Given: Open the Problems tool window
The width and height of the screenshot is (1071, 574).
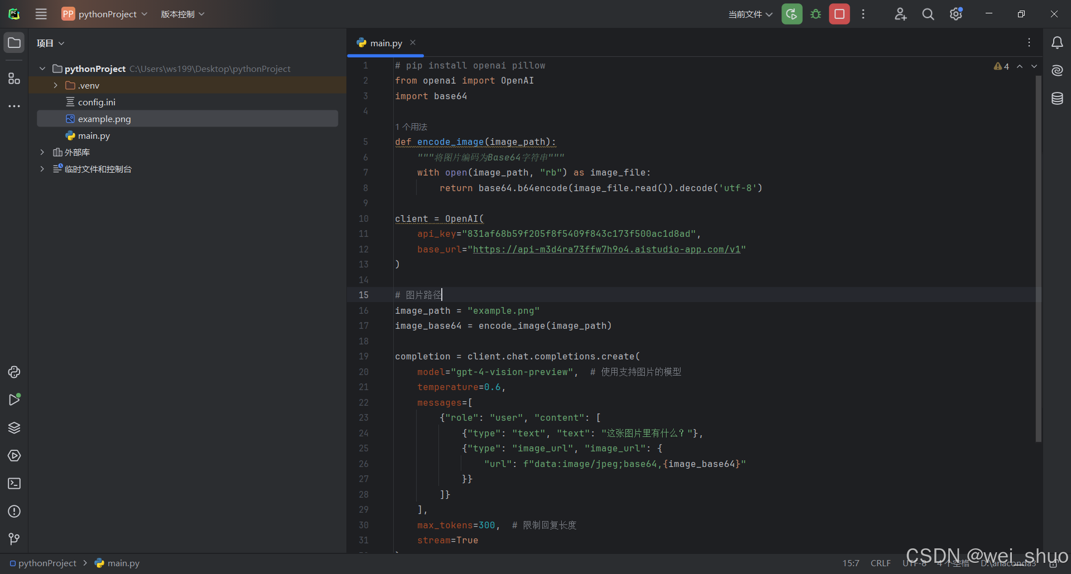Looking at the screenshot, I should point(14,511).
